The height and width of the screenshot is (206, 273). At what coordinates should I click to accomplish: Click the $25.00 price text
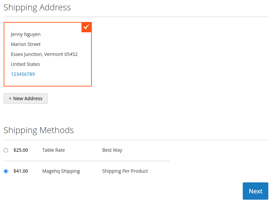21,150
